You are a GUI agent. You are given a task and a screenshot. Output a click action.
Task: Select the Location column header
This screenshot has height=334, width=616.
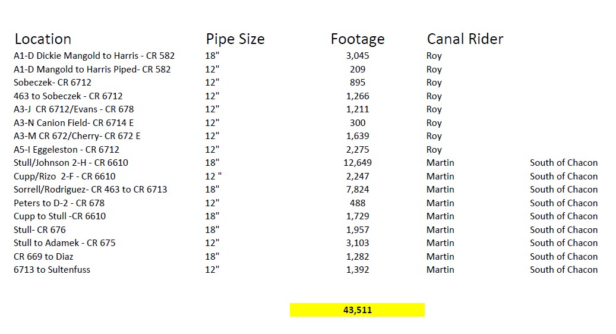pos(43,39)
